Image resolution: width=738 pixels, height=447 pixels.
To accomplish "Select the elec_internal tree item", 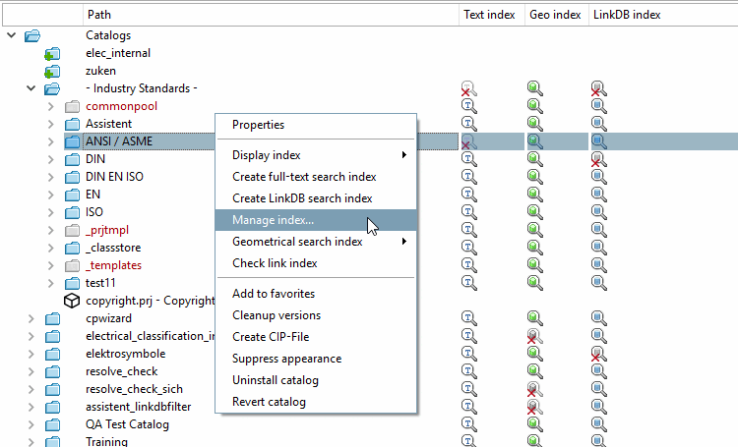I will coord(118,53).
